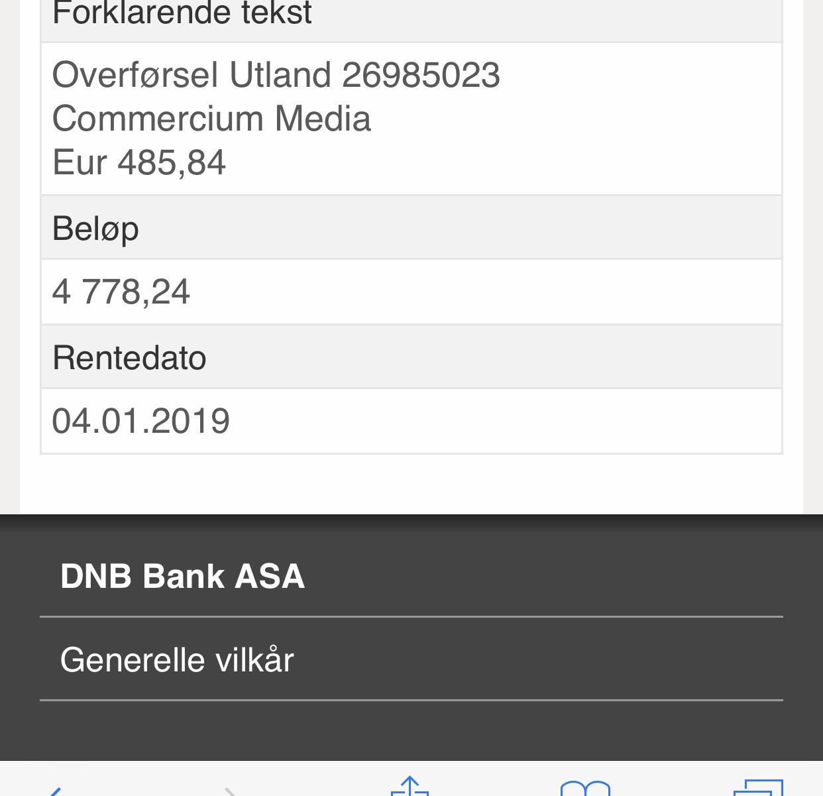823x796 pixels.
Task: Select the date 04.01.2019
Action: point(141,421)
